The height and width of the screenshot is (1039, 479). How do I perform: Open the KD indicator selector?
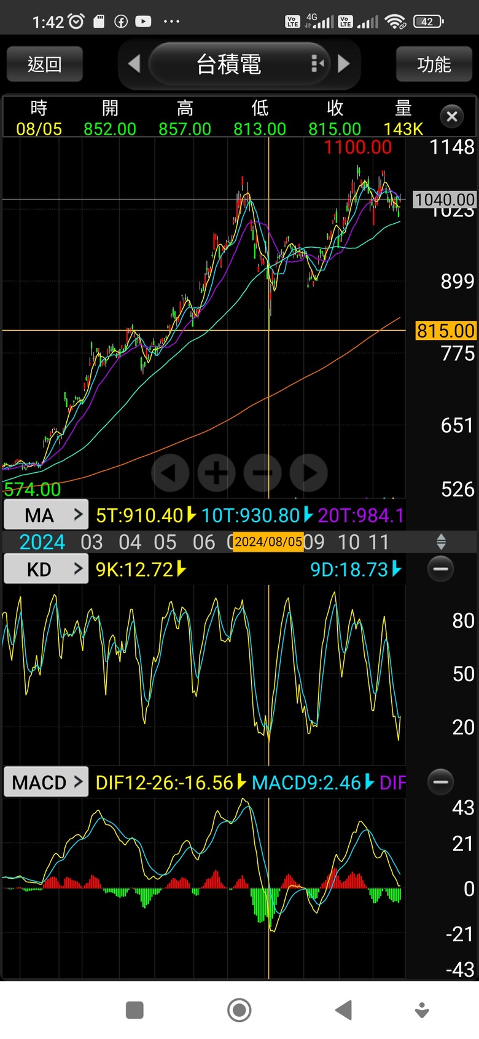[46, 569]
